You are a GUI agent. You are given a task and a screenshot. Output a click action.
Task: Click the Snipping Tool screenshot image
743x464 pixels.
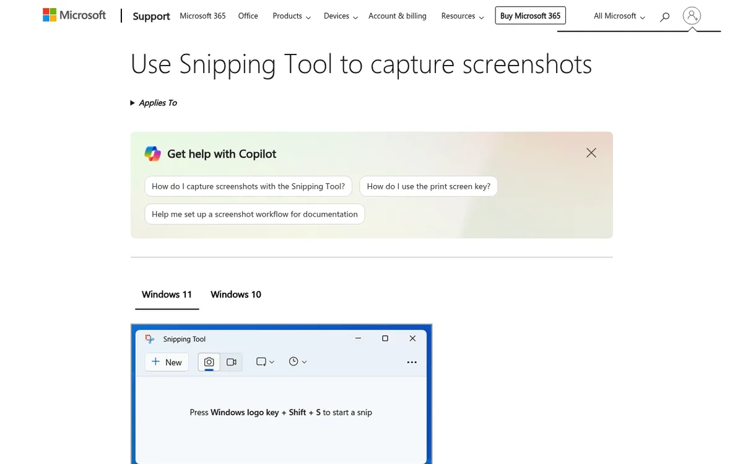click(x=281, y=394)
